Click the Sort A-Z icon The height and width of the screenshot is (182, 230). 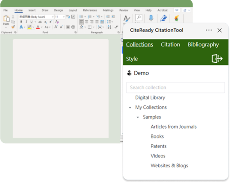(109, 27)
